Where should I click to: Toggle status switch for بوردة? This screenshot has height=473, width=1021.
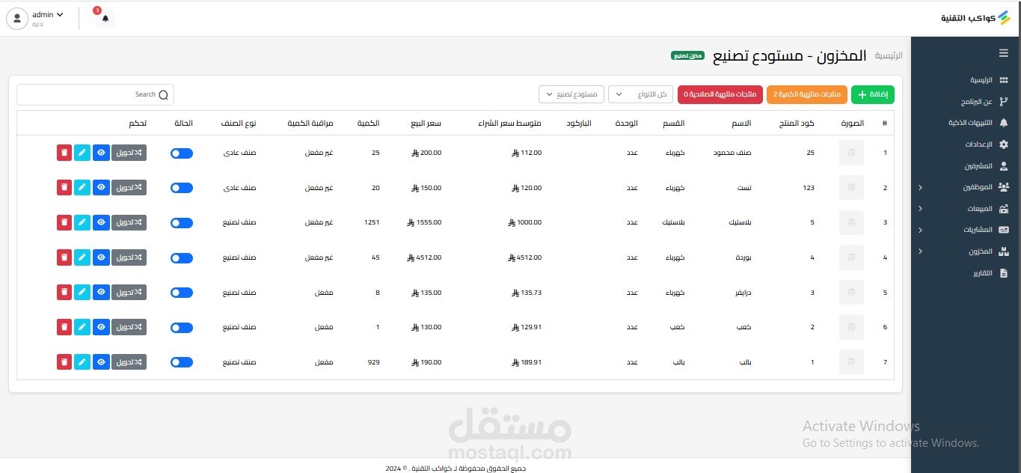coord(182,257)
